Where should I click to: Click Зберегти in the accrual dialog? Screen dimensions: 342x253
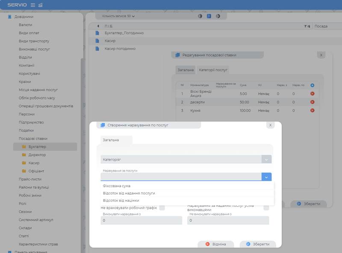point(257,244)
